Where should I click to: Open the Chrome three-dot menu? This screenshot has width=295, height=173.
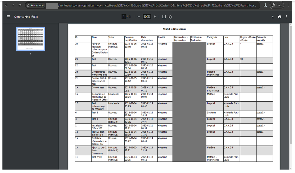(x=289, y=5)
